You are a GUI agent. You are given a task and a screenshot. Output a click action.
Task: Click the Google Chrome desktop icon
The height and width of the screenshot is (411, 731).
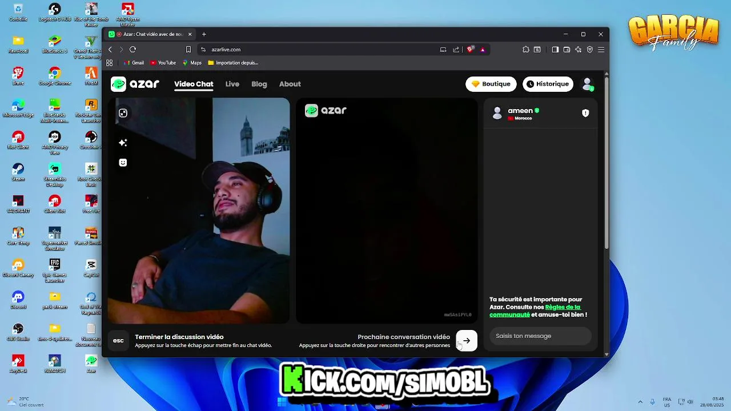point(55,76)
